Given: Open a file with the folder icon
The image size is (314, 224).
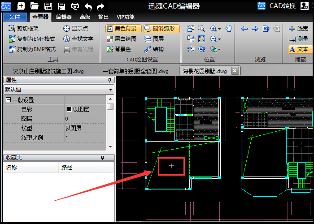Looking at the screenshot, I should [x=35, y=6].
